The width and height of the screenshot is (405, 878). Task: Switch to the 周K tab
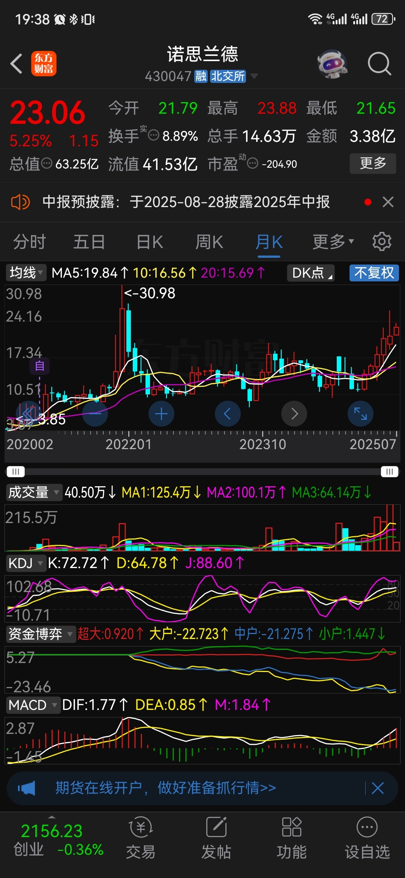click(209, 242)
